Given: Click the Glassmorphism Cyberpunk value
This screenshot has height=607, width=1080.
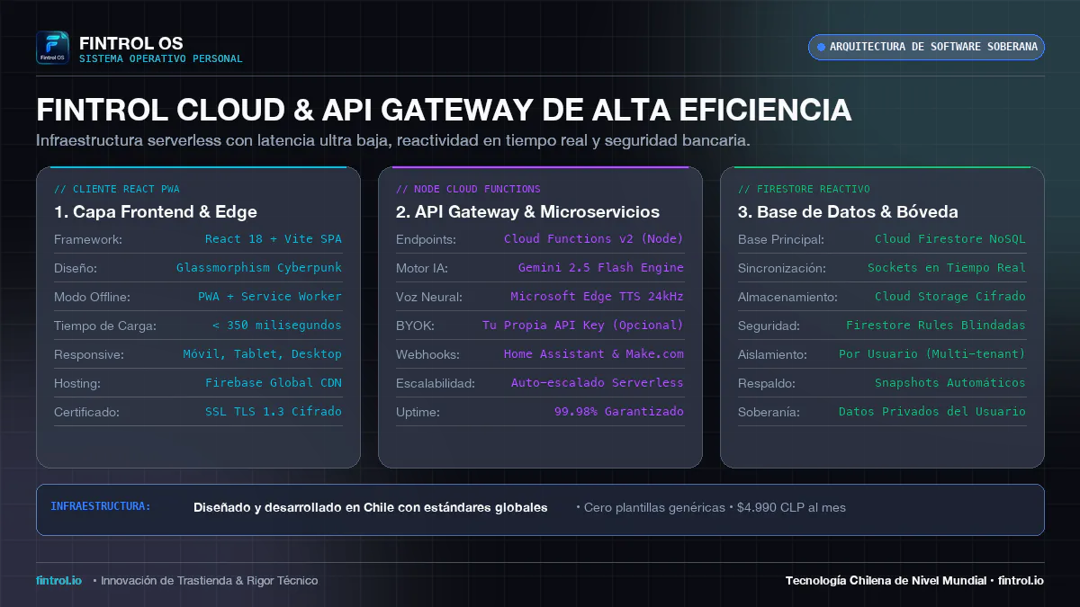Looking at the screenshot, I should point(259,268).
